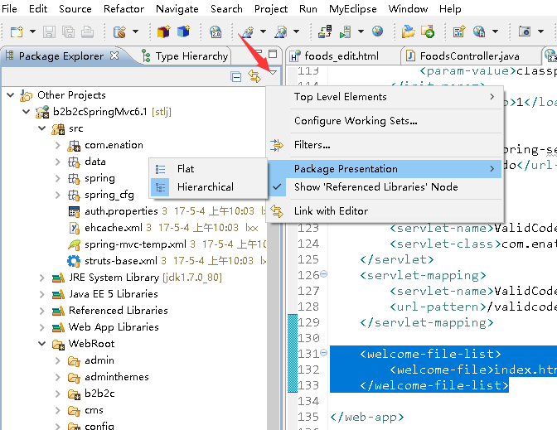Expand the spring_cfg package
Screen dimensions: 557x430
(x=57, y=195)
